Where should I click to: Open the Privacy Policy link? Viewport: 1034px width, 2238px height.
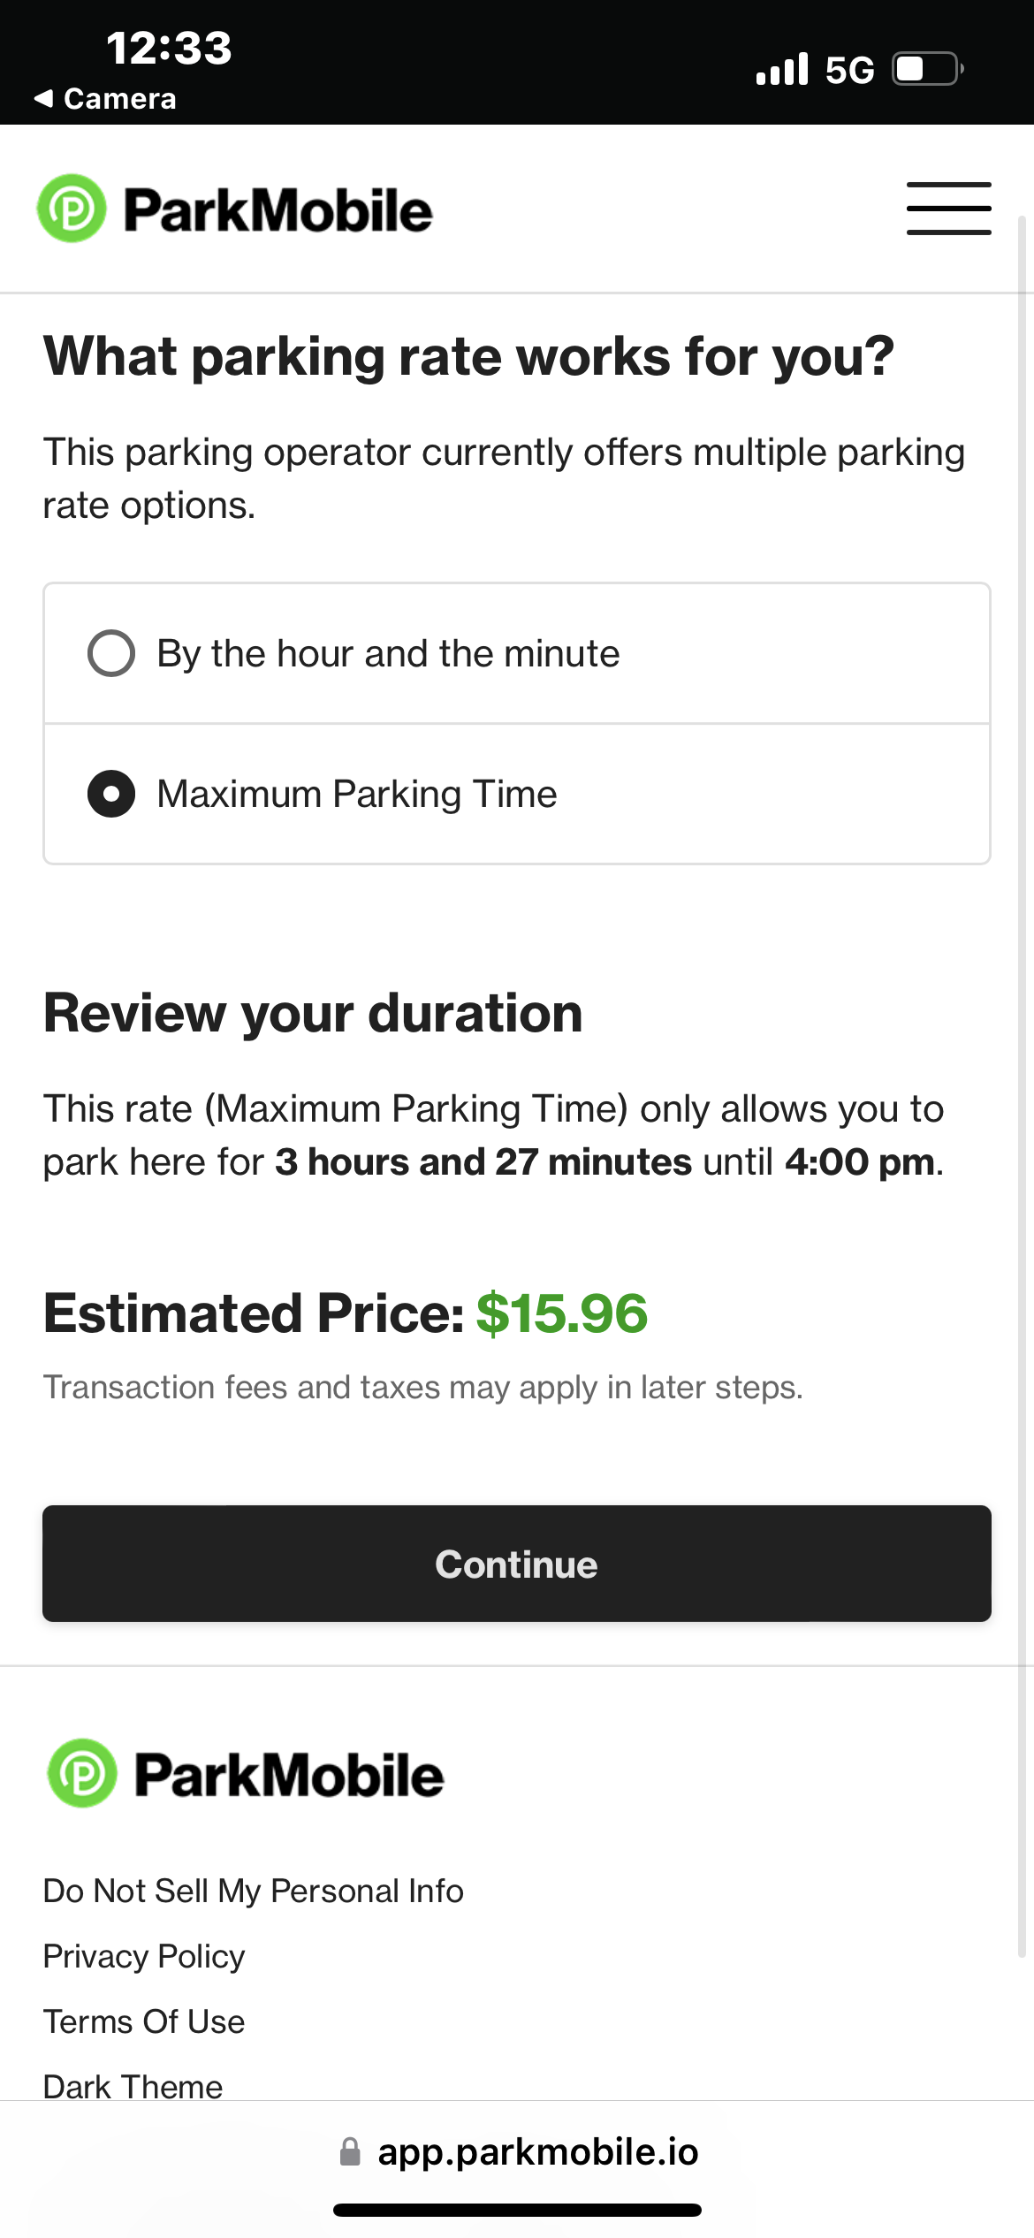[144, 1956]
